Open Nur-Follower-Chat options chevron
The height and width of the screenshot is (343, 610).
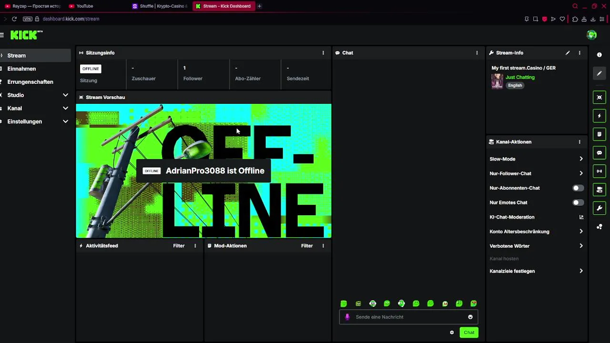click(x=581, y=173)
